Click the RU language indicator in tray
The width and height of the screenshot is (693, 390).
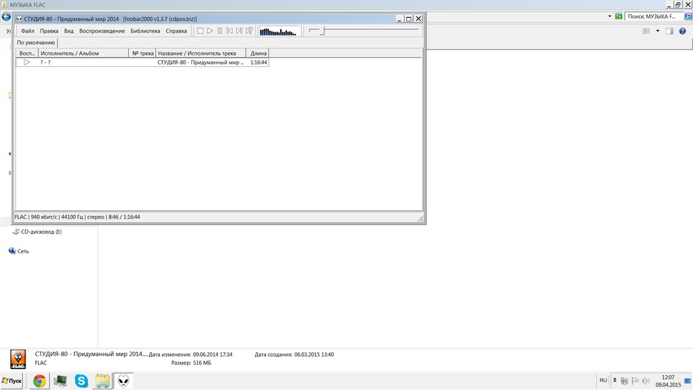[603, 381]
